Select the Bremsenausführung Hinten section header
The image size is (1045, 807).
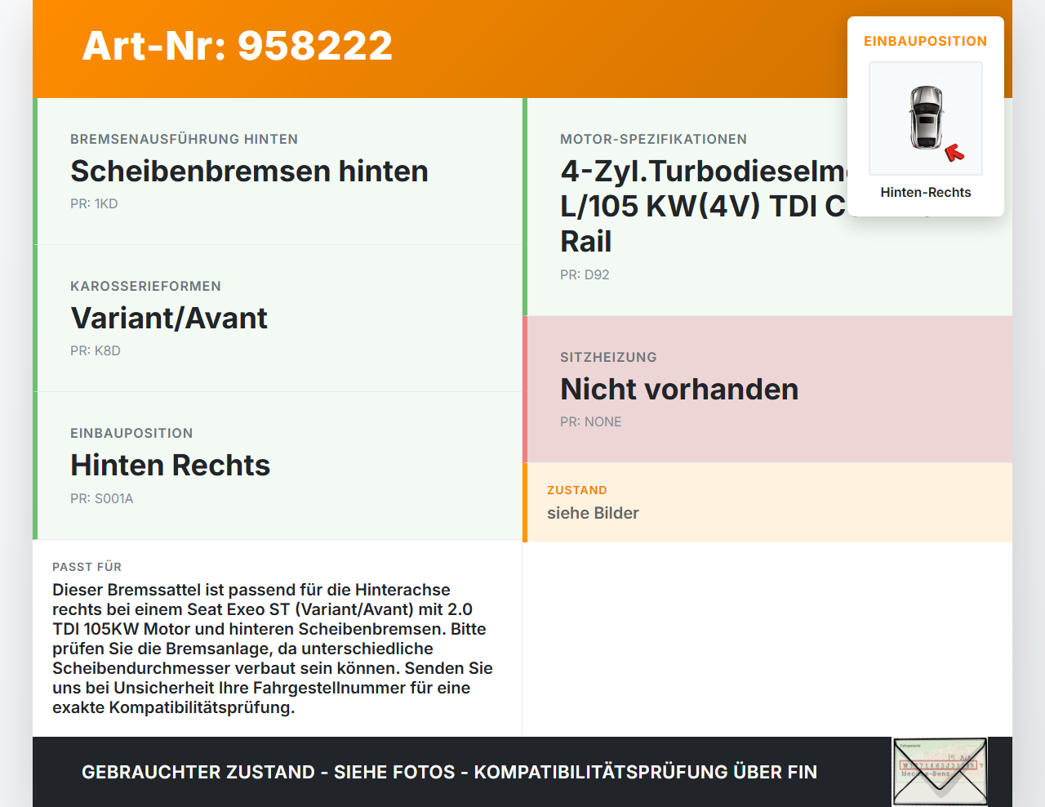click(x=185, y=139)
